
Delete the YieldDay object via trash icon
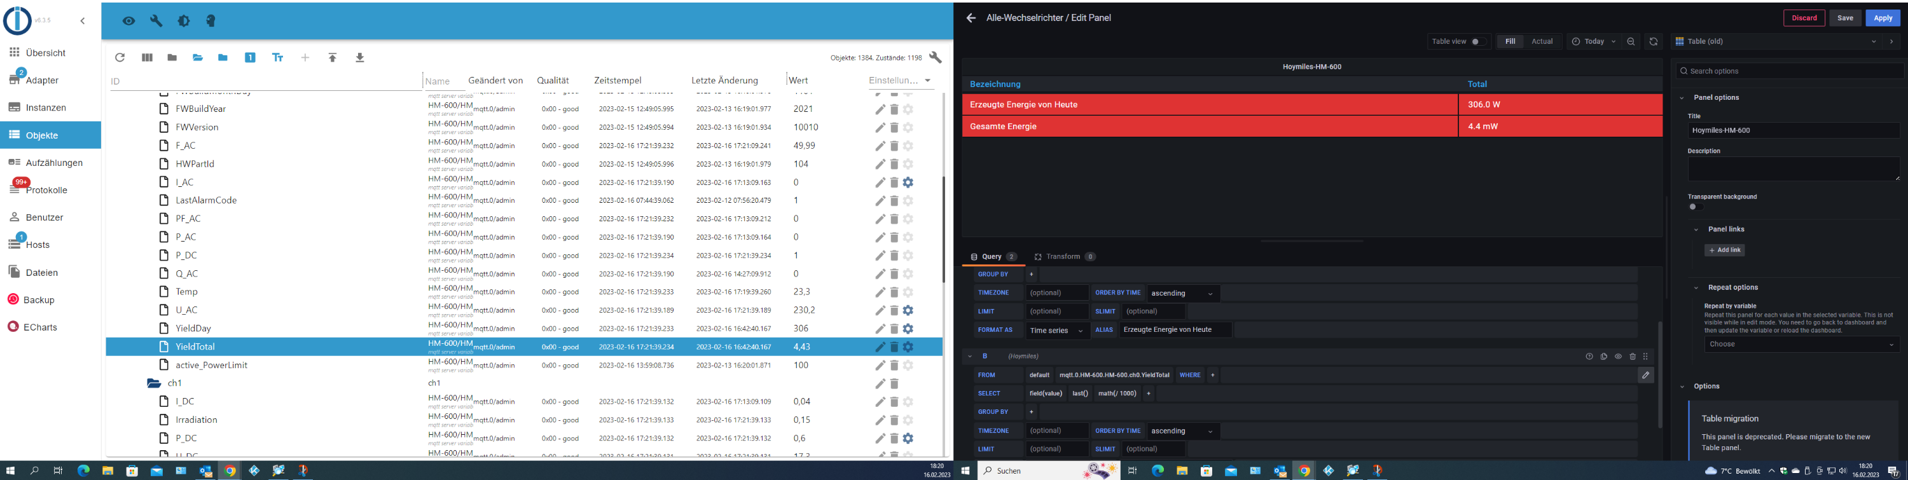click(x=894, y=329)
